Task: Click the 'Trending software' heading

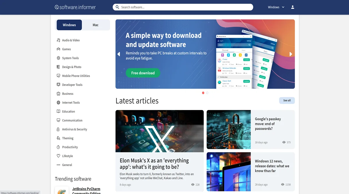Action: [73, 179]
